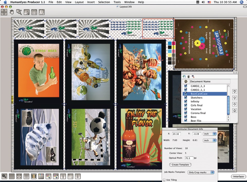
Task: Select the Enjoy the Flavor poster thumbnail
Action: pos(141,135)
